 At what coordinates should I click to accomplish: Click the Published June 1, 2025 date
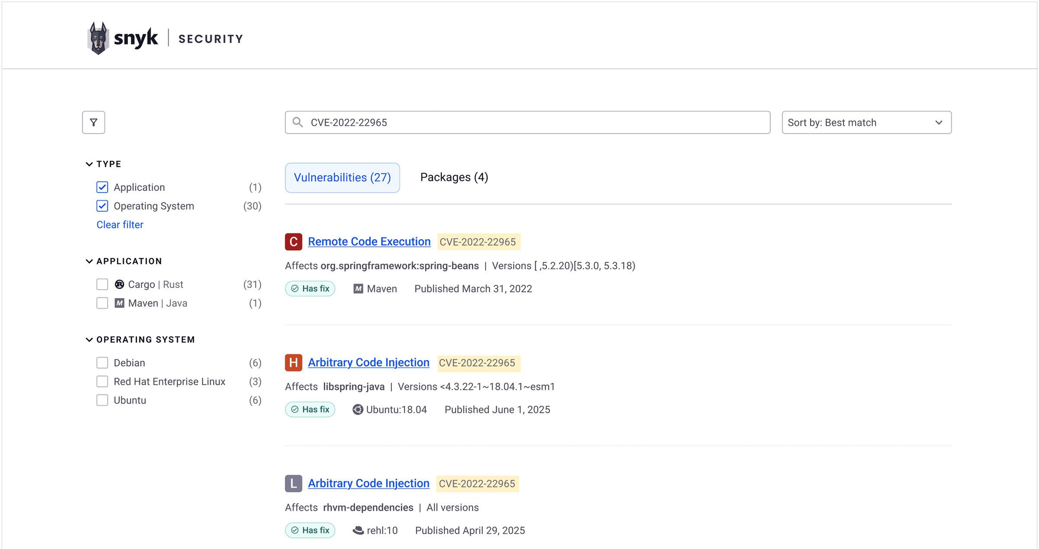coord(497,410)
